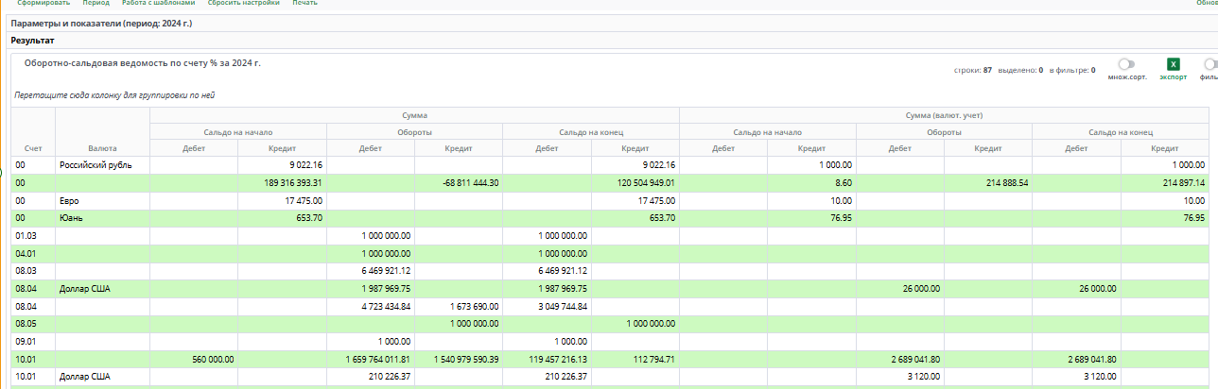The width and height of the screenshot is (1218, 389).
Task: Click the Excel export icon
Action: click(1173, 64)
